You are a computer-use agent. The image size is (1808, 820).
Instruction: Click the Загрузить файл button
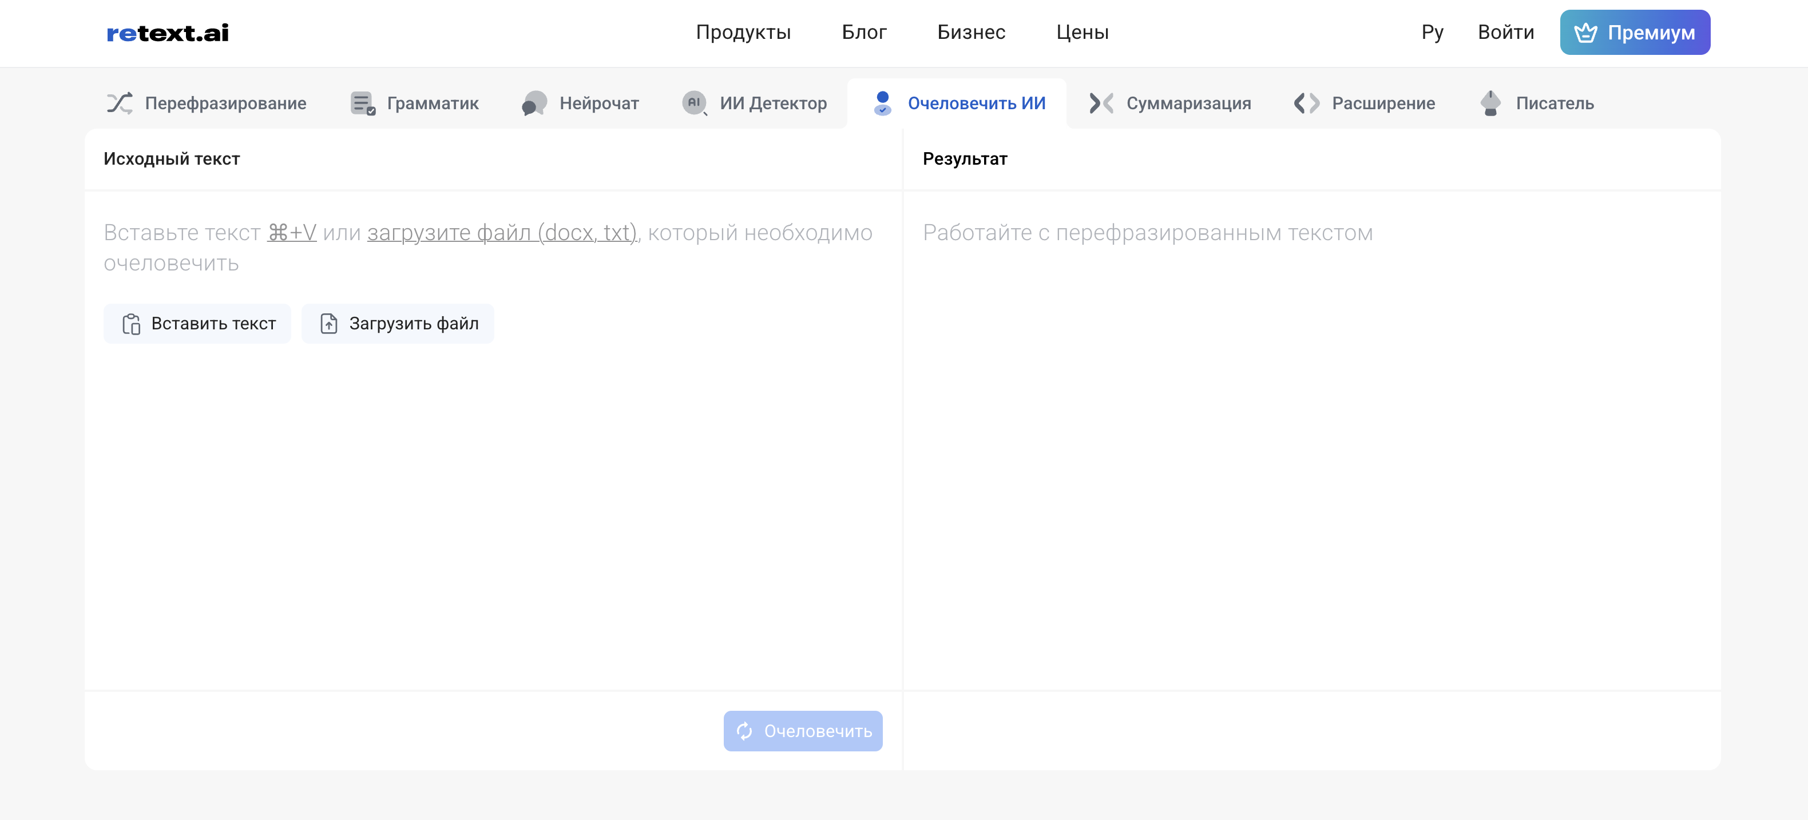tap(397, 324)
